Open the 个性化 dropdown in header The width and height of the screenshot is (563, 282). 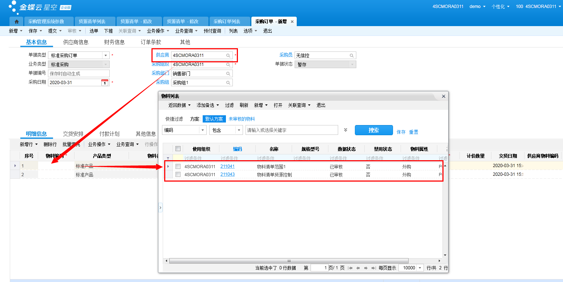[501, 7]
